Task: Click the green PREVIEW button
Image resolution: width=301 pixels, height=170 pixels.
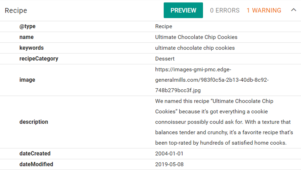Action: tap(183, 10)
